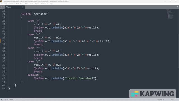179x101 pixels.
Task: Click 'System' on line 33
Action: tap(39, 55)
